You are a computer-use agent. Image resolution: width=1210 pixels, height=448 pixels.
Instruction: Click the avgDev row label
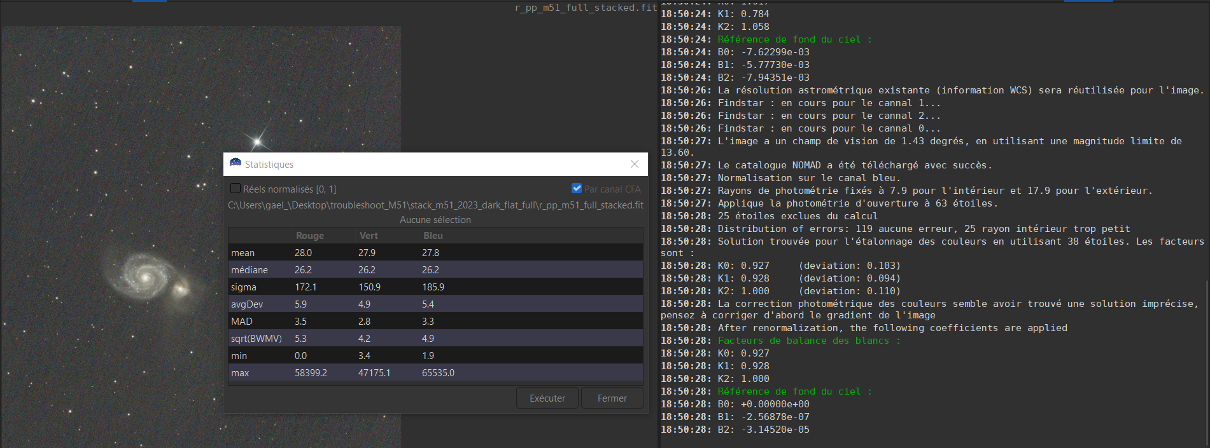(x=247, y=304)
